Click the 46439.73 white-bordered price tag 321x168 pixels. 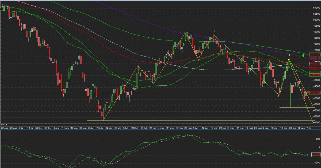tap(314, 64)
